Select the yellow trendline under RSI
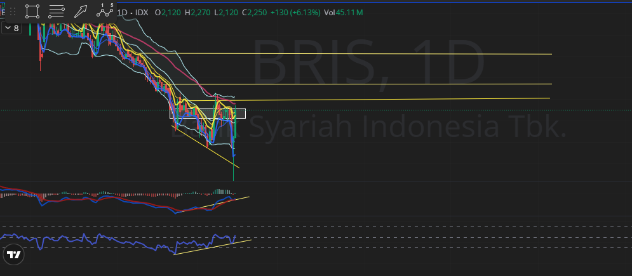The width and height of the screenshot is (632, 276). point(212,247)
